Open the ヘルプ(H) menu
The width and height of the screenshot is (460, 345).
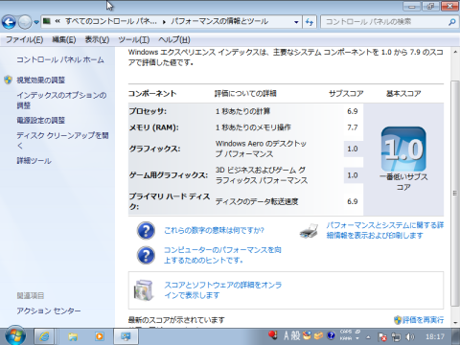point(174,39)
